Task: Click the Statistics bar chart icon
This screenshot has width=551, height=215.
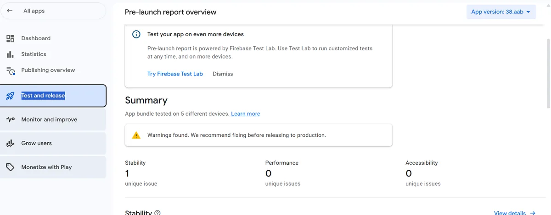Action: coord(10,54)
